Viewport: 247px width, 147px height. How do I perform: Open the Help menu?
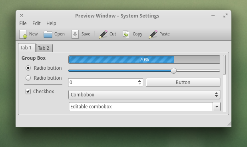(x=51, y=24)
